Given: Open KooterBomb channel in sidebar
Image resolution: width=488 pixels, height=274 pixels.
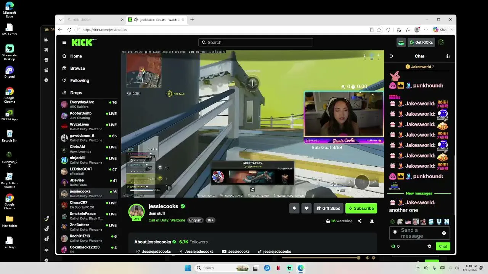Looking at the screenshot, I should (x=89, y=115).
